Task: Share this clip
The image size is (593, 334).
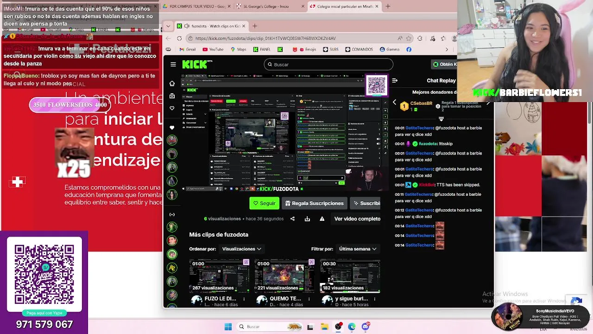Action: click(292, 219)
